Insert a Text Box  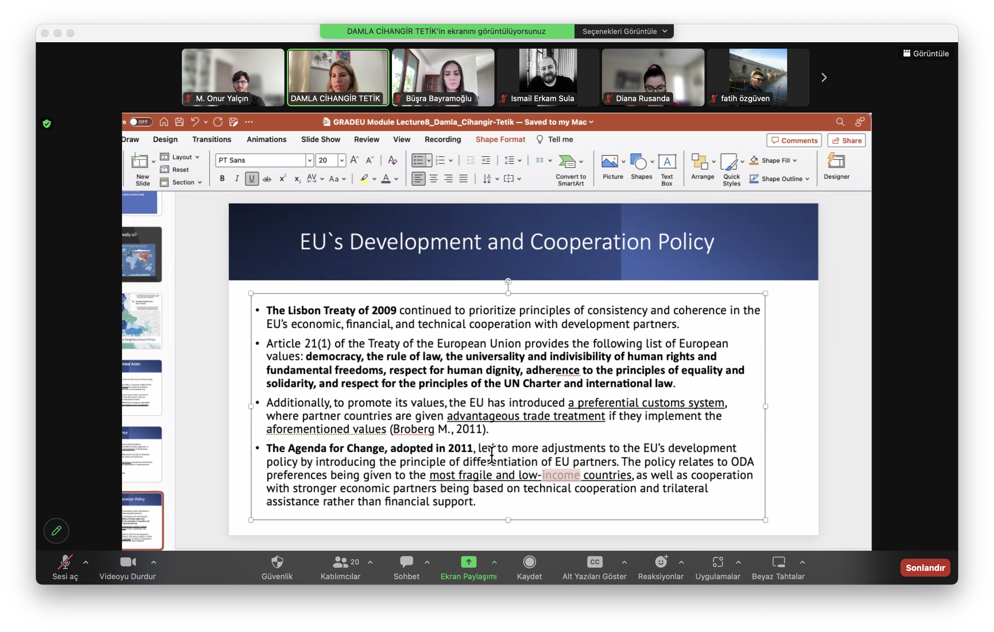coord(667,162)
